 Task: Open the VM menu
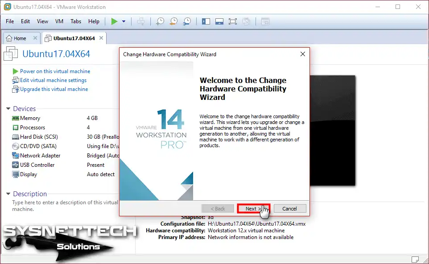59,21
